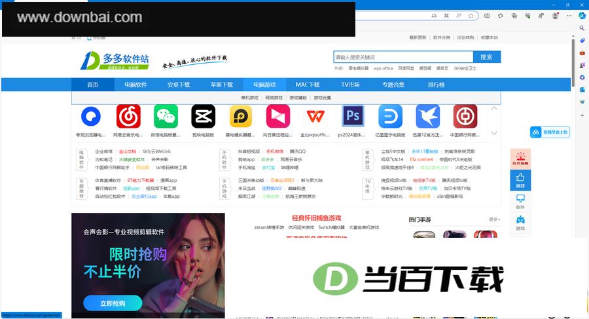This screenshot has width=589, height=319.
Task: Open Edge profile avatar icon
Action: click(x=555, y=16)
